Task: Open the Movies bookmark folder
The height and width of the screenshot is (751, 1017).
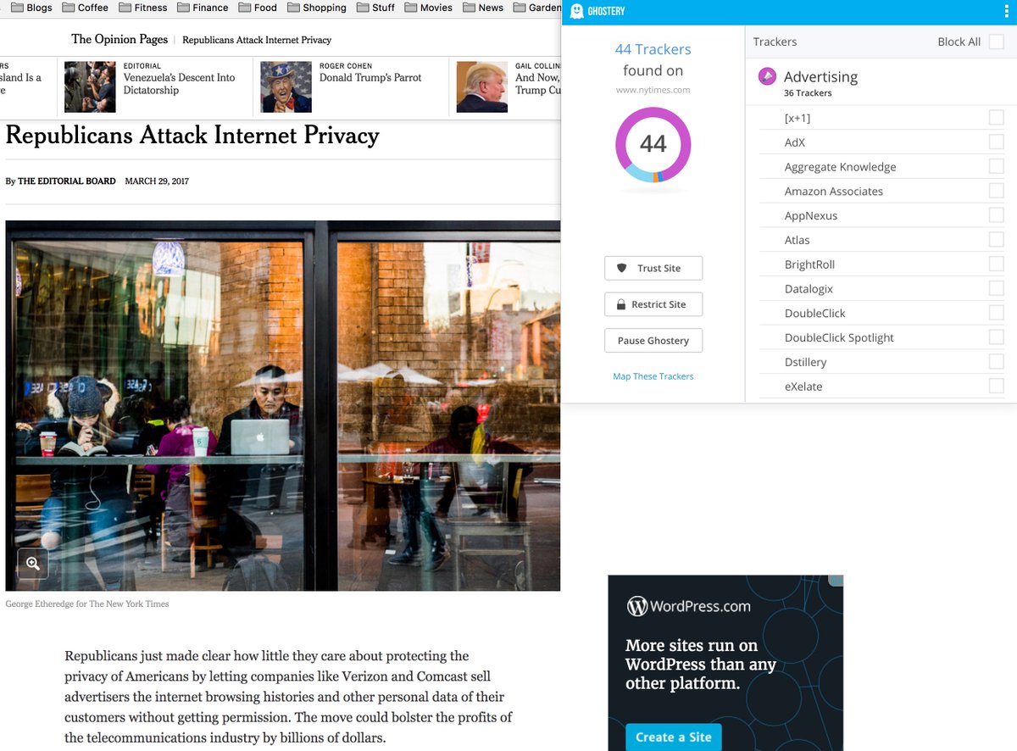Action: pyautogui.click(x=429, y=8)
